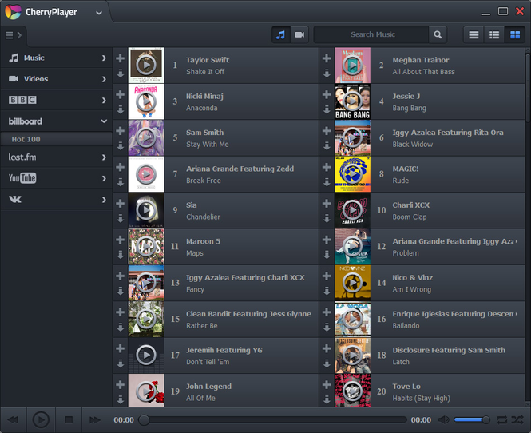Download Iggy Azalea Black Widow
The height and width of the screenshot is (433, 531).
(327, 145)
